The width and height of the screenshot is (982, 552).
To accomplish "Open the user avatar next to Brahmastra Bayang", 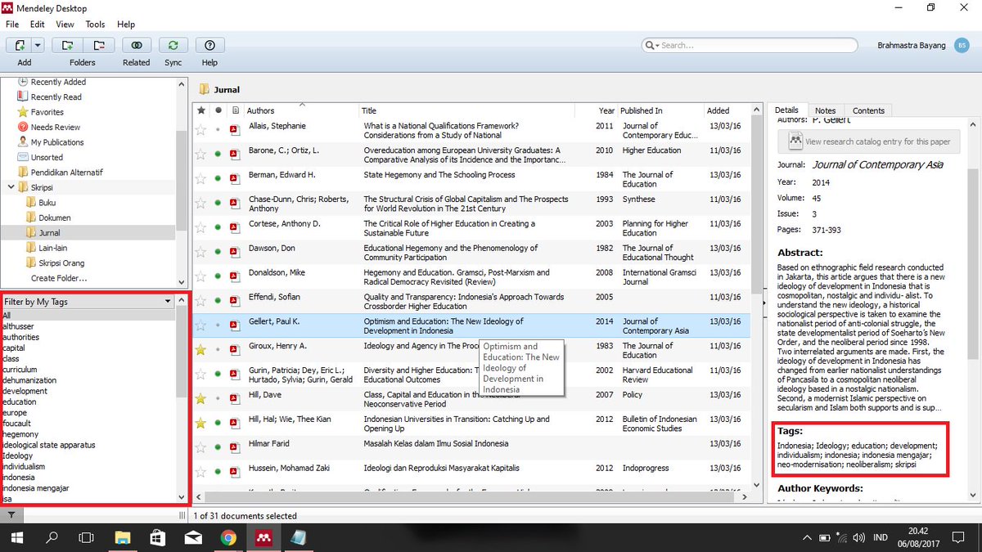I will click(962, 46).
